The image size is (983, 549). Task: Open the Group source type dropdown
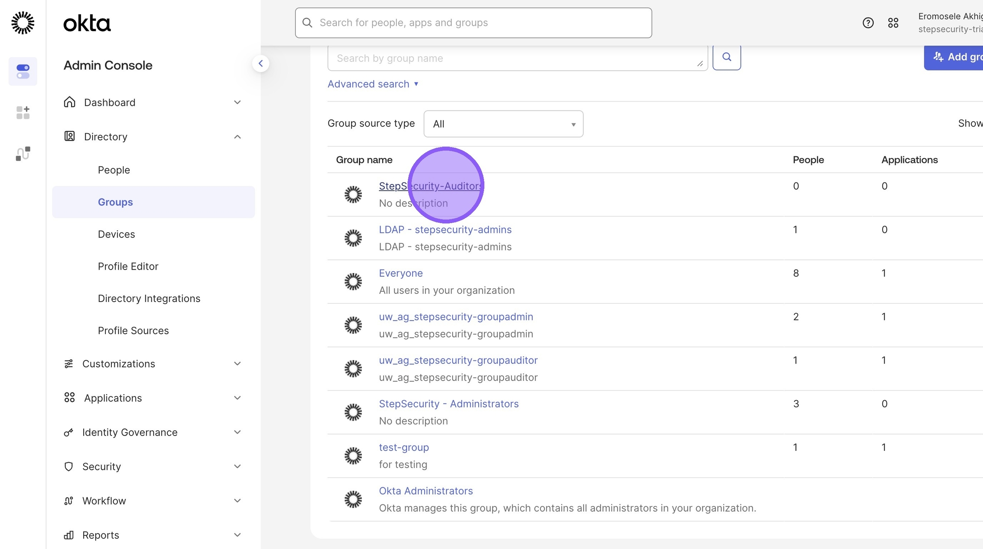[503, 124]
